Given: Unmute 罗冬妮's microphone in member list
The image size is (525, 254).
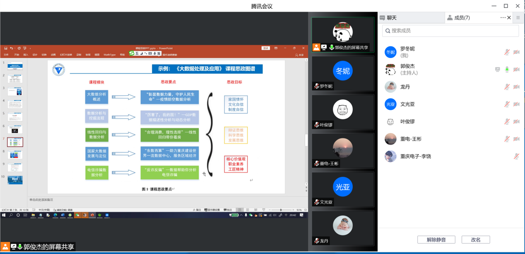Looking at the screenshot, I should (x=507, y=52).
